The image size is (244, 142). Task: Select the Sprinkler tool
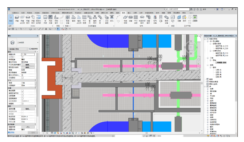tap(112, 19)
